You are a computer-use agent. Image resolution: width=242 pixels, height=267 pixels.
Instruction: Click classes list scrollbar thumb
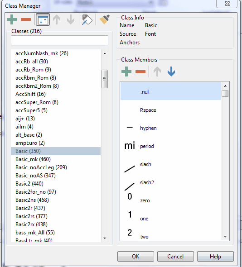click(104, 79)
